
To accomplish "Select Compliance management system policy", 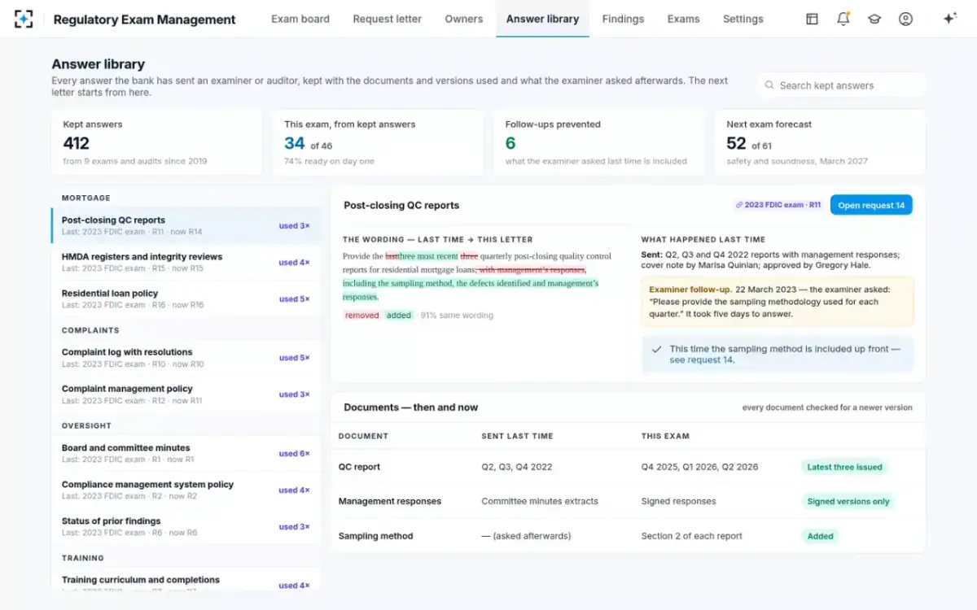I will click(186, 490).
